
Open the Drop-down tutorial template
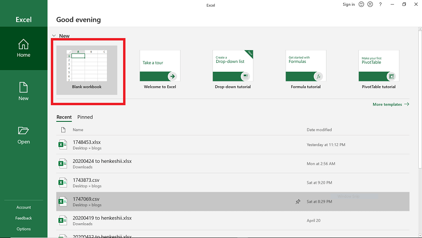pyautogui.click(x=233, y=69)
